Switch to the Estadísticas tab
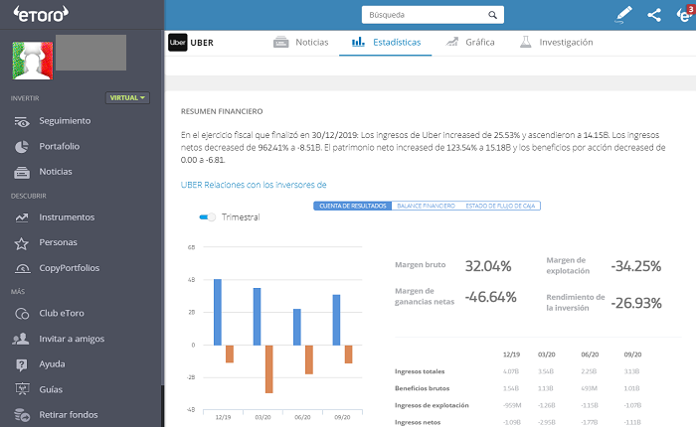Viewport: 696px width, 427px height. coord(386,43)
